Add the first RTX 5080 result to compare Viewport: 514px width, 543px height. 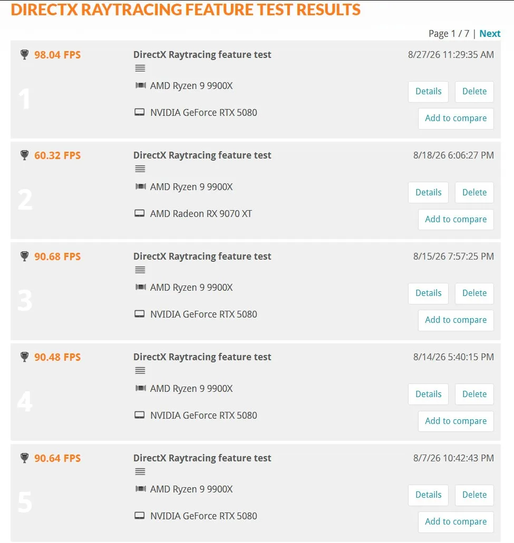[x=456, y=119]
